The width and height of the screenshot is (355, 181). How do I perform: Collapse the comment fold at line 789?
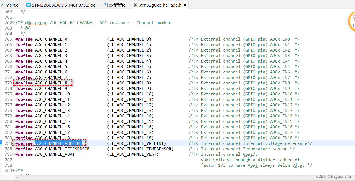[x=13, y=171]
